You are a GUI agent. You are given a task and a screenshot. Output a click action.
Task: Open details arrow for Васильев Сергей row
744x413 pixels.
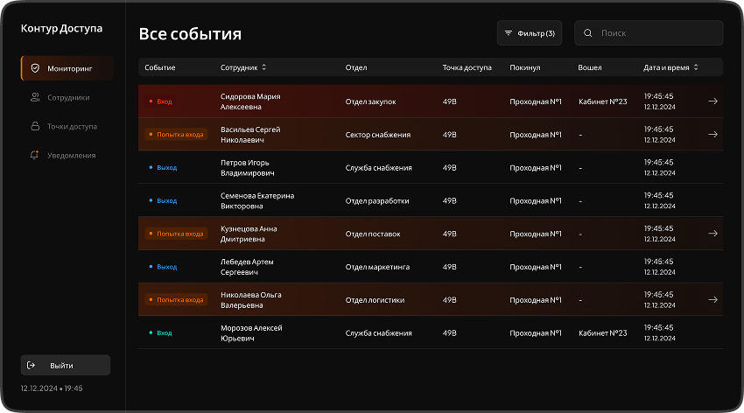(x=712, y=135)
